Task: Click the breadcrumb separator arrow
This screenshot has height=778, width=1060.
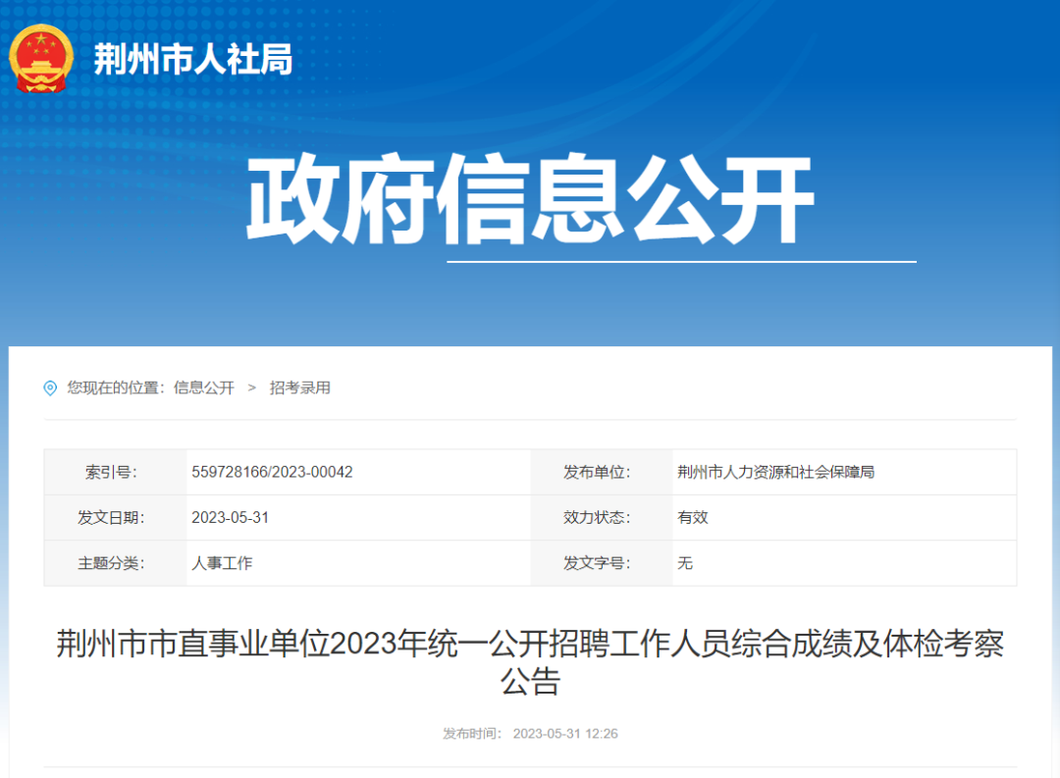Action: pos(254,388)
